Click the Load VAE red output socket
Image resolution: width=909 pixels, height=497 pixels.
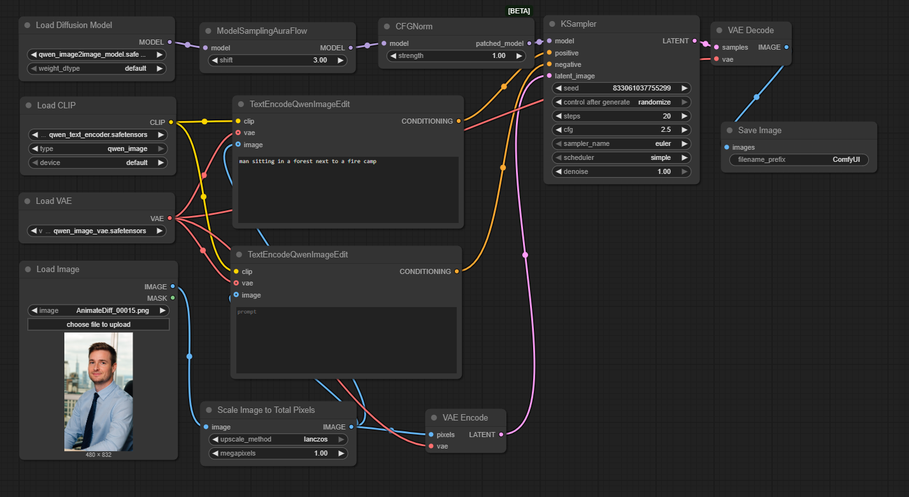point(169,218)
